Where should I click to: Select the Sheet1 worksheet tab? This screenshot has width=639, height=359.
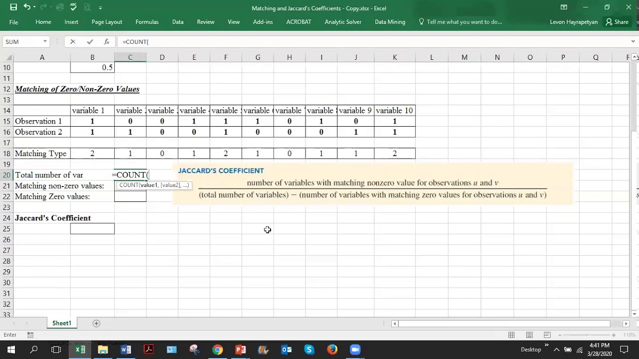pos(62,323)
